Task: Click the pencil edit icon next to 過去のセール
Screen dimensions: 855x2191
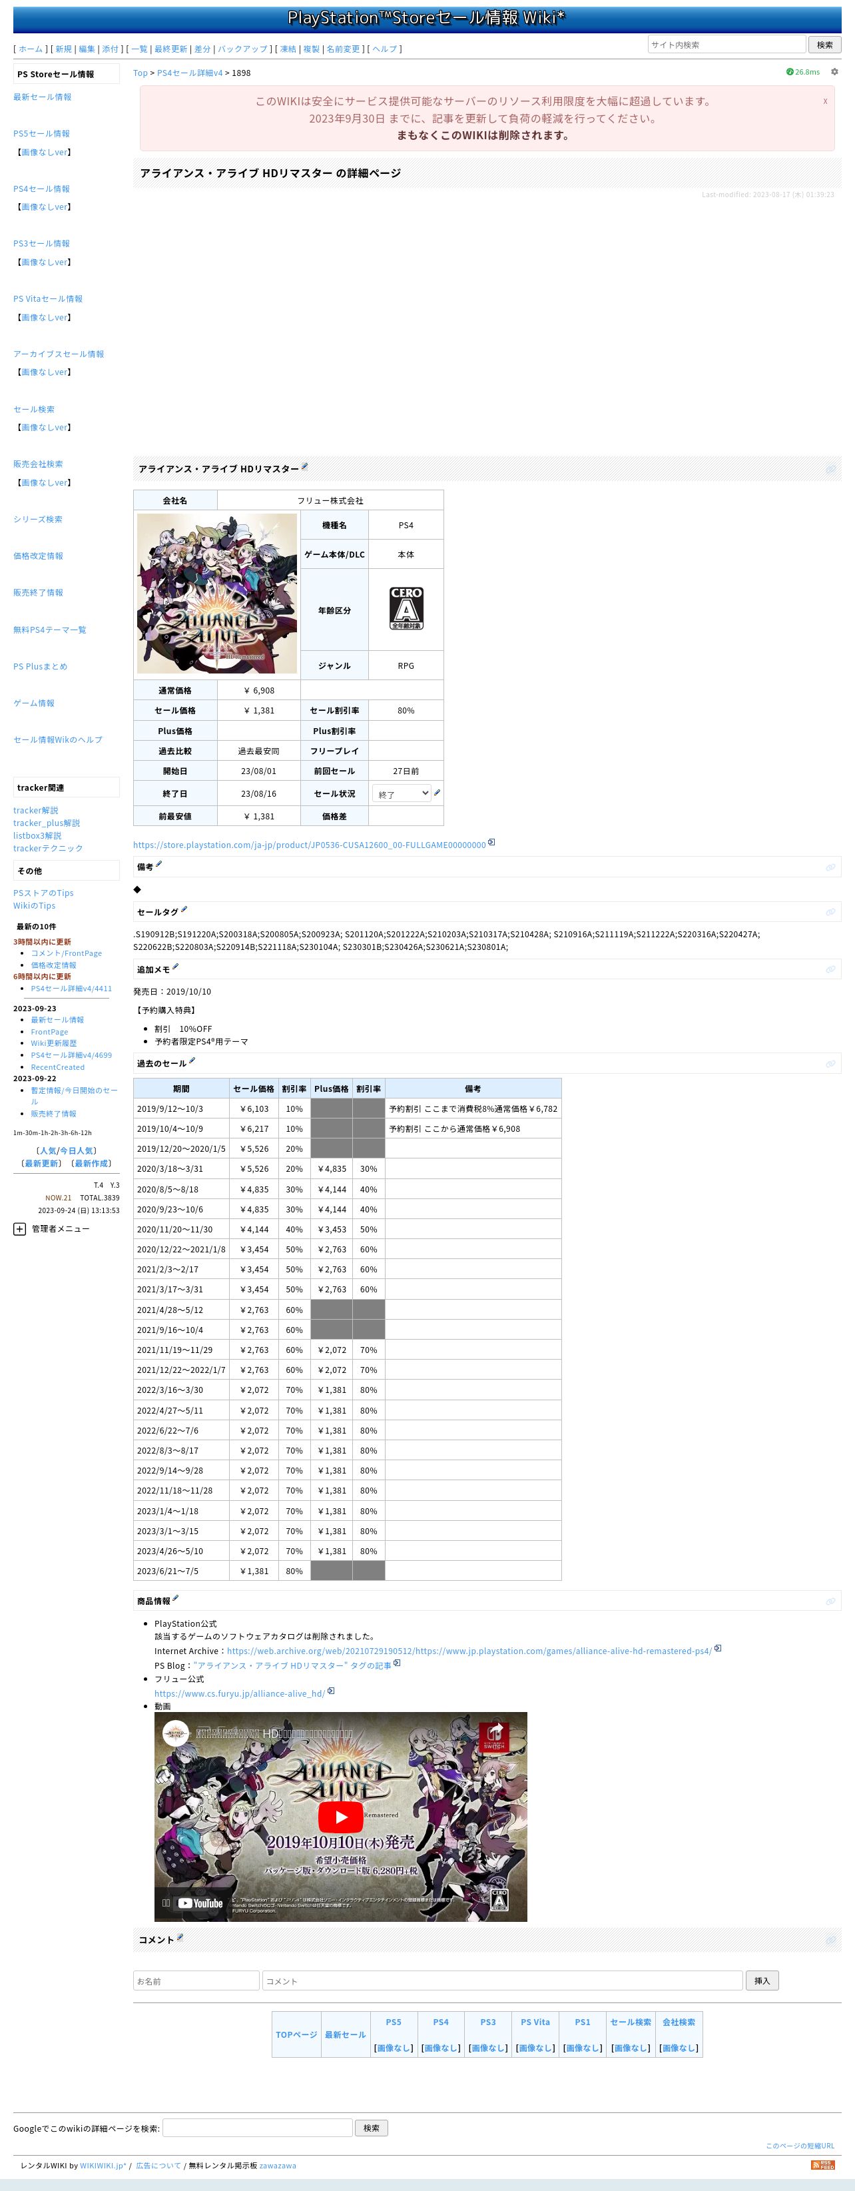Action: [192, 1061]
